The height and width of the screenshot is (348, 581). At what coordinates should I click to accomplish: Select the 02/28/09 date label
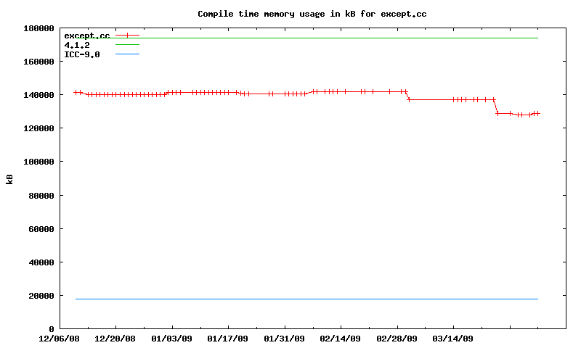click(x=397, y=339)
